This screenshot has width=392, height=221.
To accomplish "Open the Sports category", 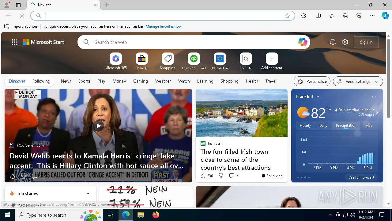I will tap(84, 81).
